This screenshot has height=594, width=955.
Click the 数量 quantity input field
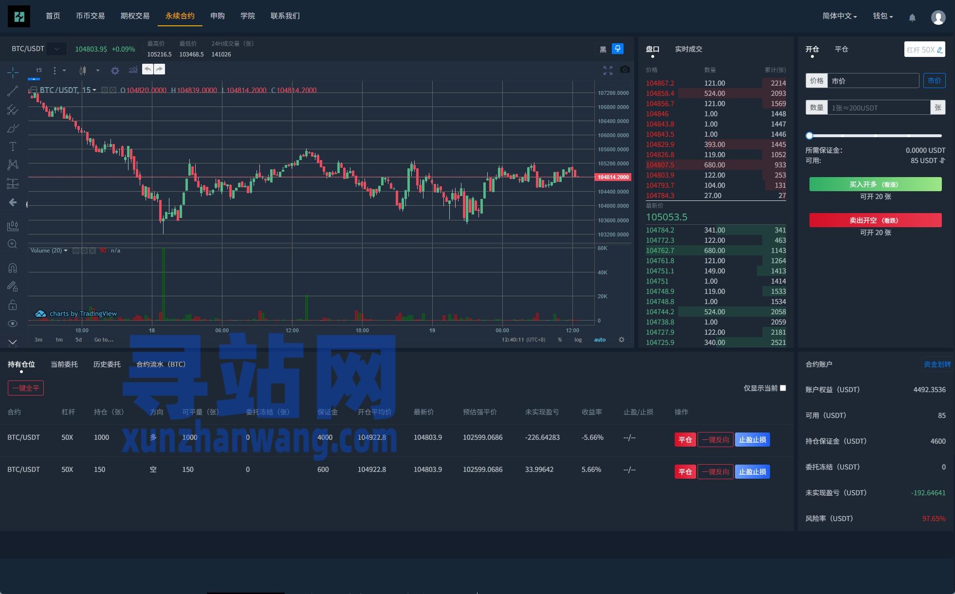click(x=879, y=108)
